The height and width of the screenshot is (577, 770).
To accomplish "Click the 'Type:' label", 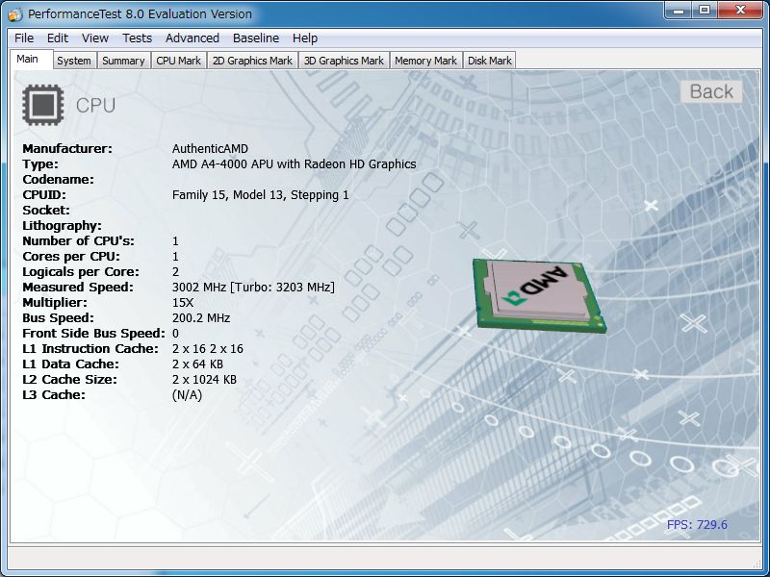I will coord(40,164).
